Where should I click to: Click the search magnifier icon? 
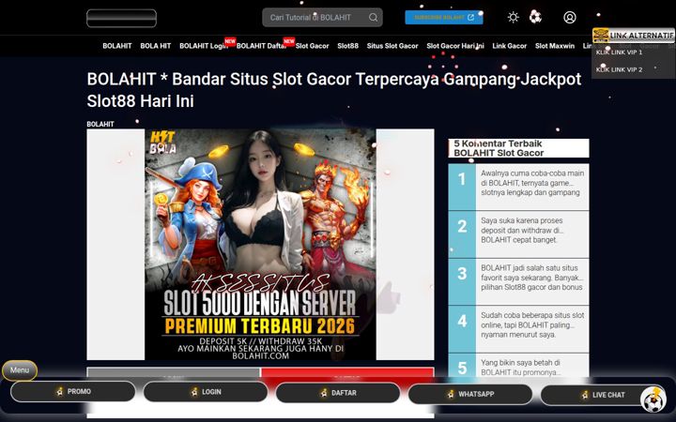373,17
